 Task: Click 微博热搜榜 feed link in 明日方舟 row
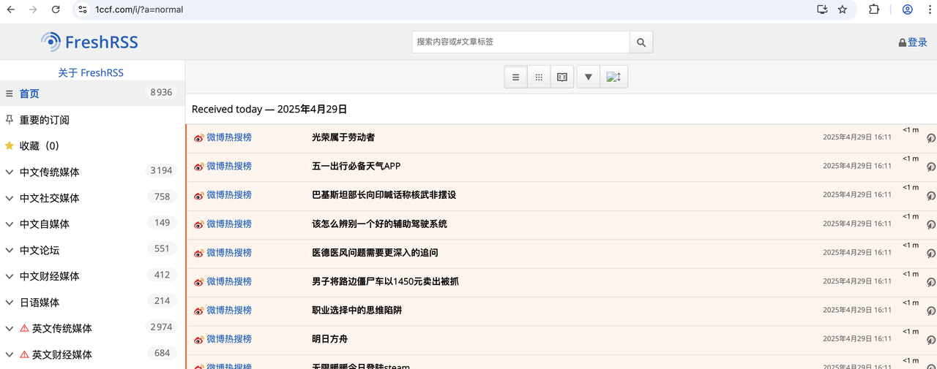click(x=229, y=339)
